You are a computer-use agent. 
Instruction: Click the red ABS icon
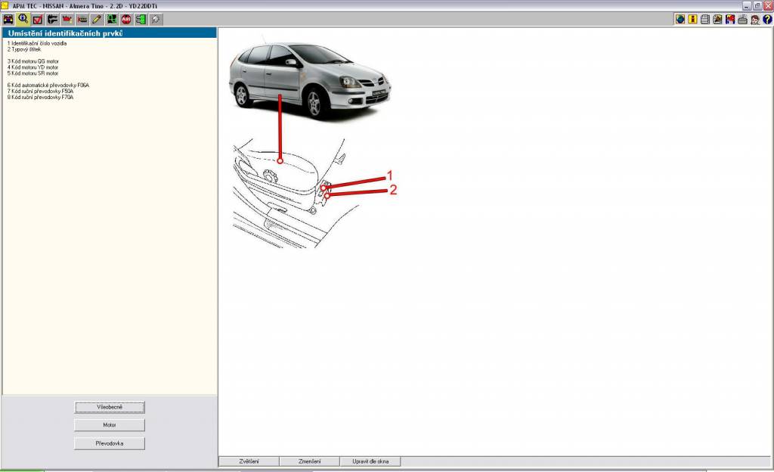(x=126, y=20)
